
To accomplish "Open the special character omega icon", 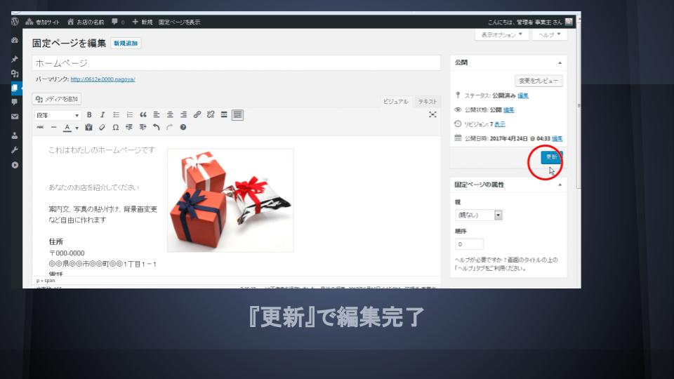I will pyautogui.click(x=116, y=128).
